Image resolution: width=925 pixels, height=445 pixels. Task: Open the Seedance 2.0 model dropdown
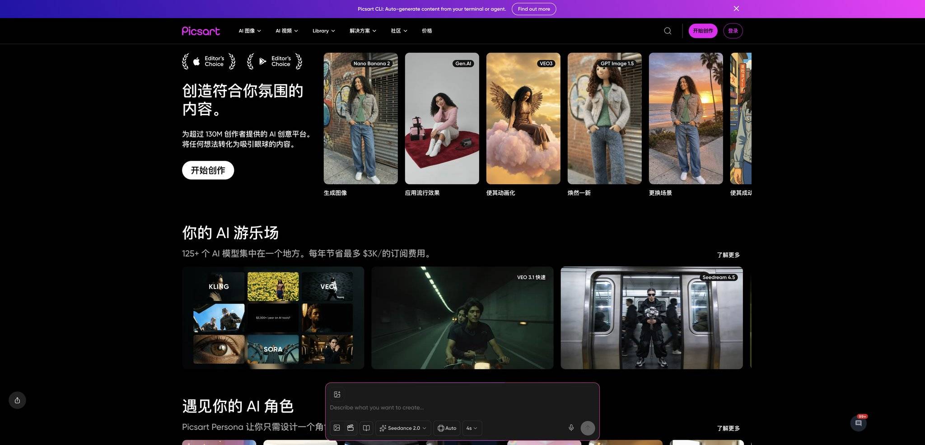click(403, 428)
